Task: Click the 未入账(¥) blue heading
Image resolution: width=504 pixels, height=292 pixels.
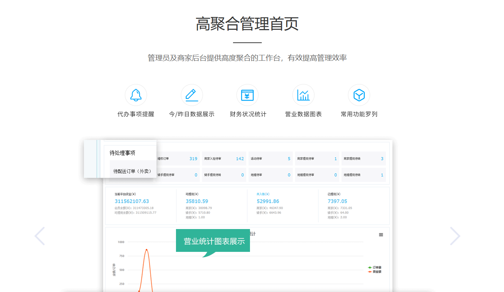Action: click(263, 194)
